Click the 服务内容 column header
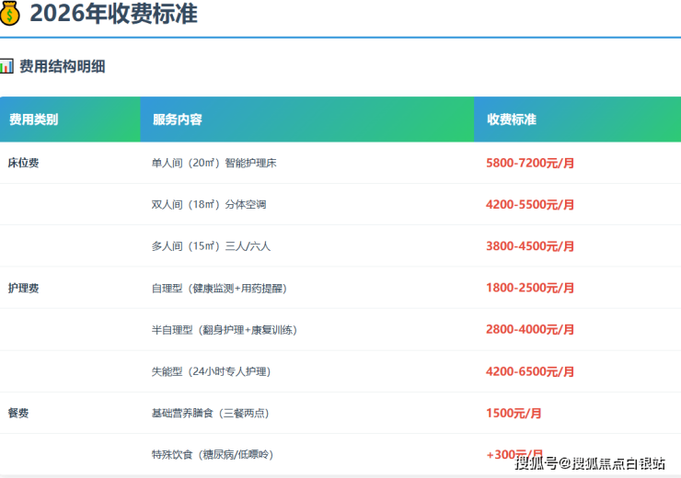The width and height of the screenshot is (681, 478). (x=178, y=119)
